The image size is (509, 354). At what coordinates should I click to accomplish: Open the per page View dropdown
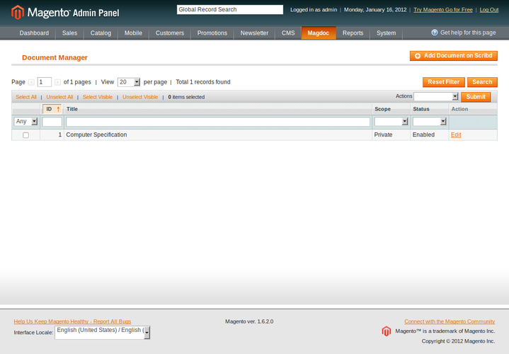(129, 82)
